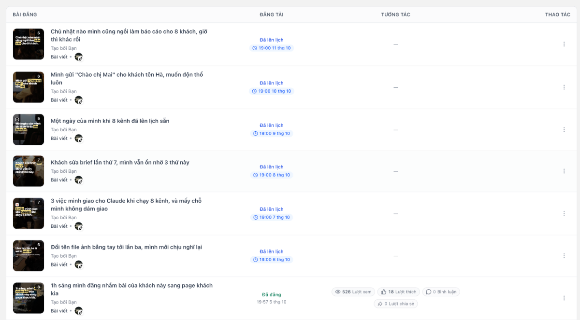Open actions menu for the 1h sáng post

tap(564, 298)
